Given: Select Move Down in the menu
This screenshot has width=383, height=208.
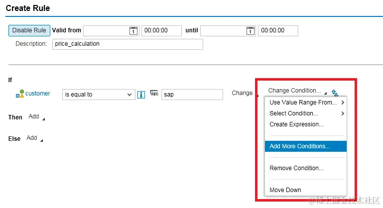Looking at the screenshot, I should [x=306, y=190].
